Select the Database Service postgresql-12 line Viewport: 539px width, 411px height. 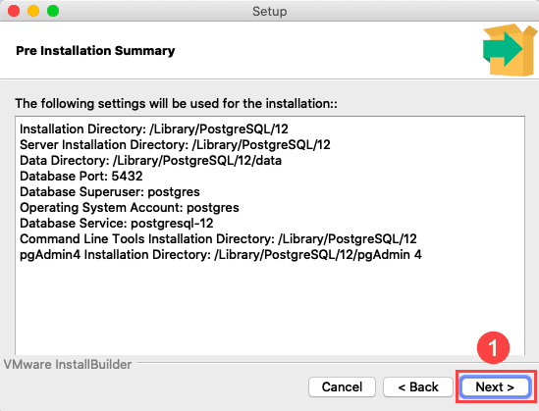[x=117, y=224]
